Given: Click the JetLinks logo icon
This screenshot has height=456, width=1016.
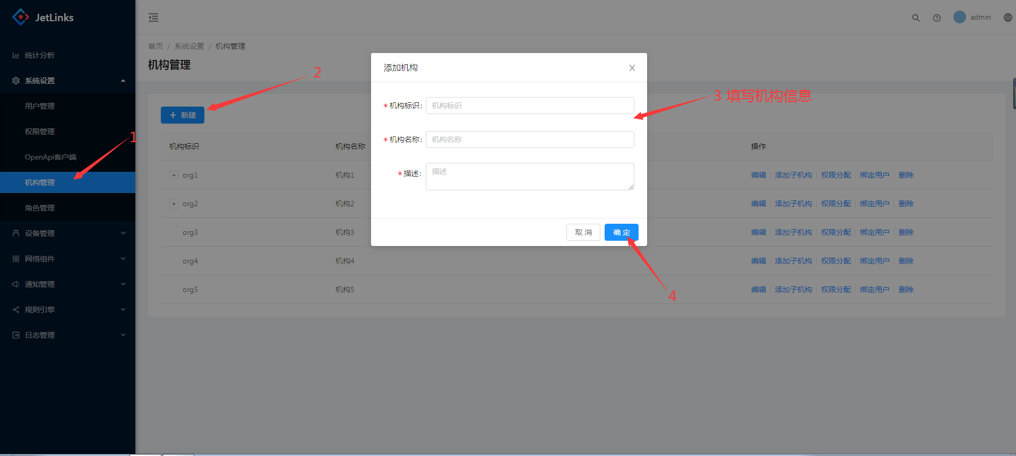Looking at the screenshot, I should 21,17.
